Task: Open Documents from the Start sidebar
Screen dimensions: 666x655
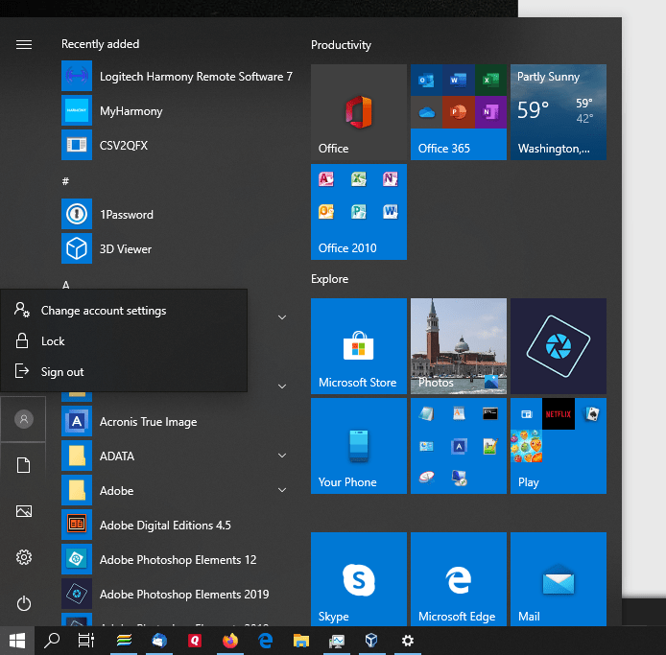Action: (23, 465)
